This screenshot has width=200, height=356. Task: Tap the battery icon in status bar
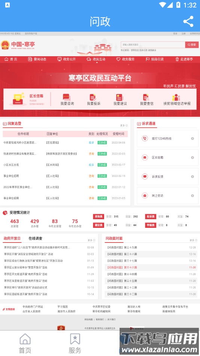point(178,5)
